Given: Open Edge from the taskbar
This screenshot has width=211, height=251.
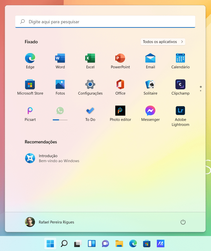Looking at the screenshot, I should pyautogui.click(x=133, y=244).
